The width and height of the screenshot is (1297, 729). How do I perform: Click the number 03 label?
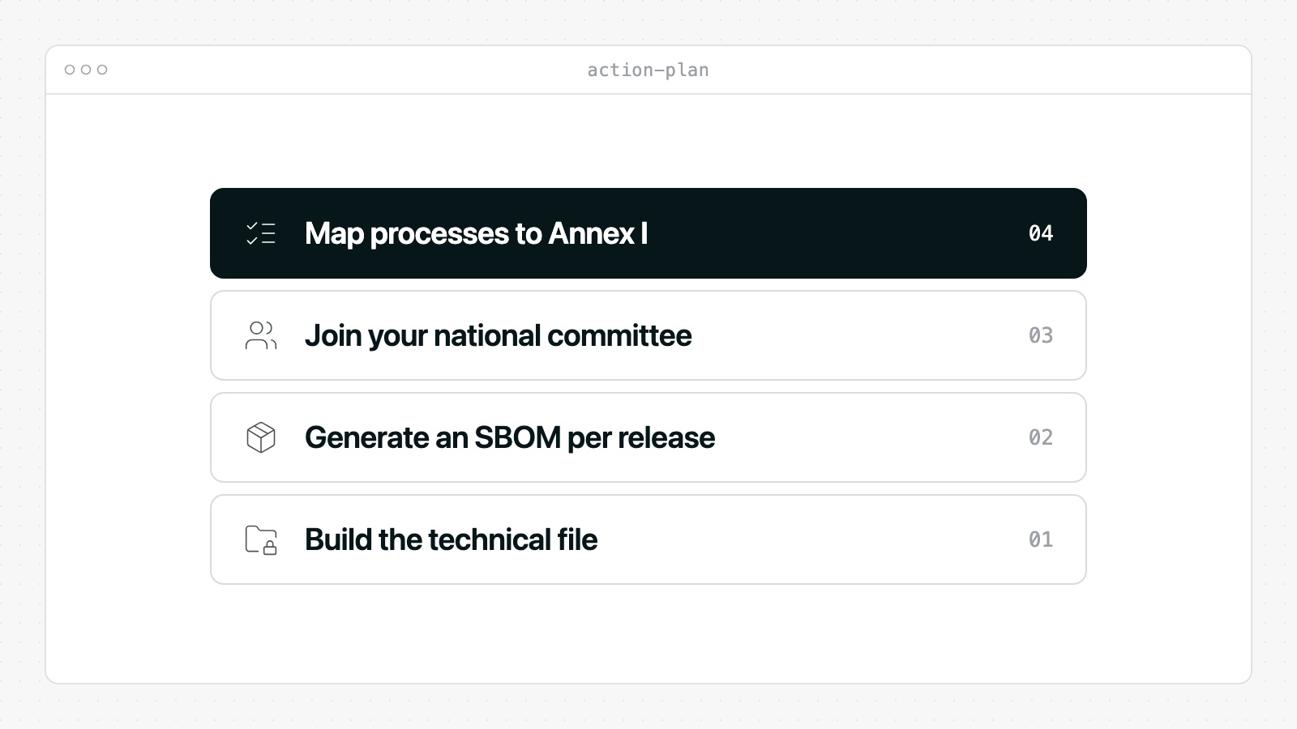pos(1041,335)
